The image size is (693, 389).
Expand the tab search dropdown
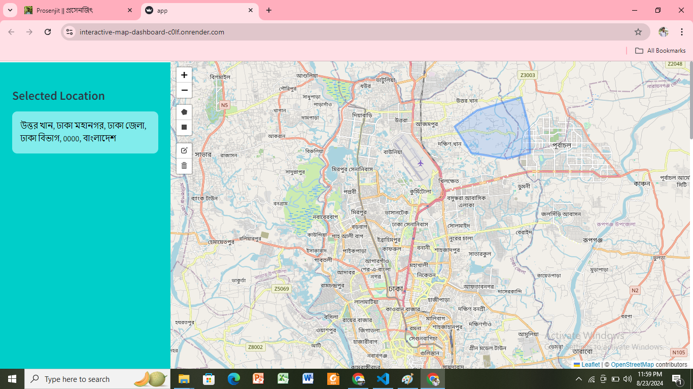(10, 10)
